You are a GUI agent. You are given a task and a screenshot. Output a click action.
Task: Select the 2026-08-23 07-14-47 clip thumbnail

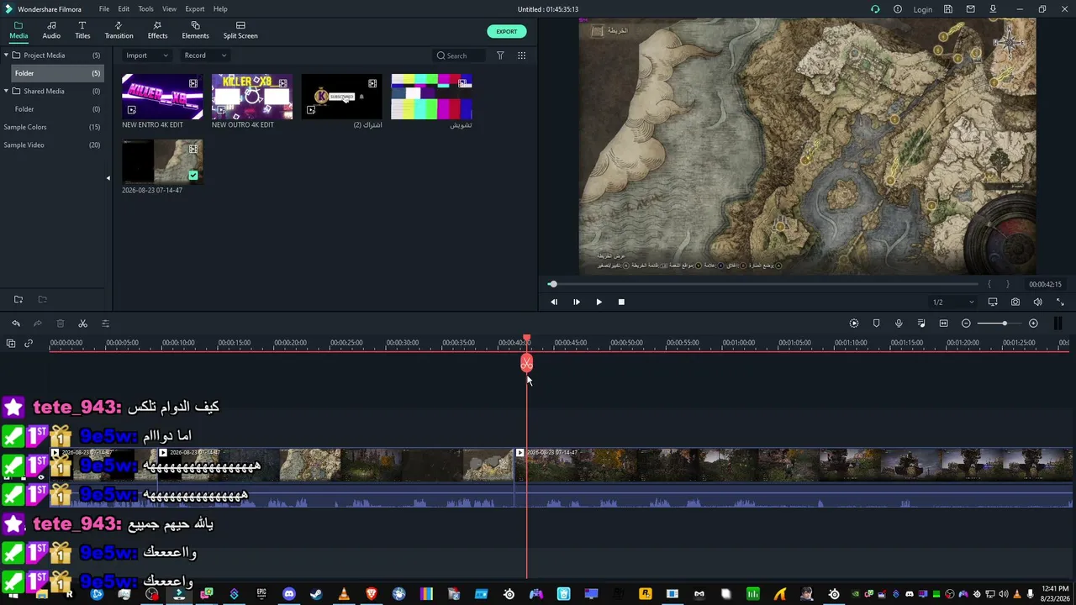coord(162,161)
